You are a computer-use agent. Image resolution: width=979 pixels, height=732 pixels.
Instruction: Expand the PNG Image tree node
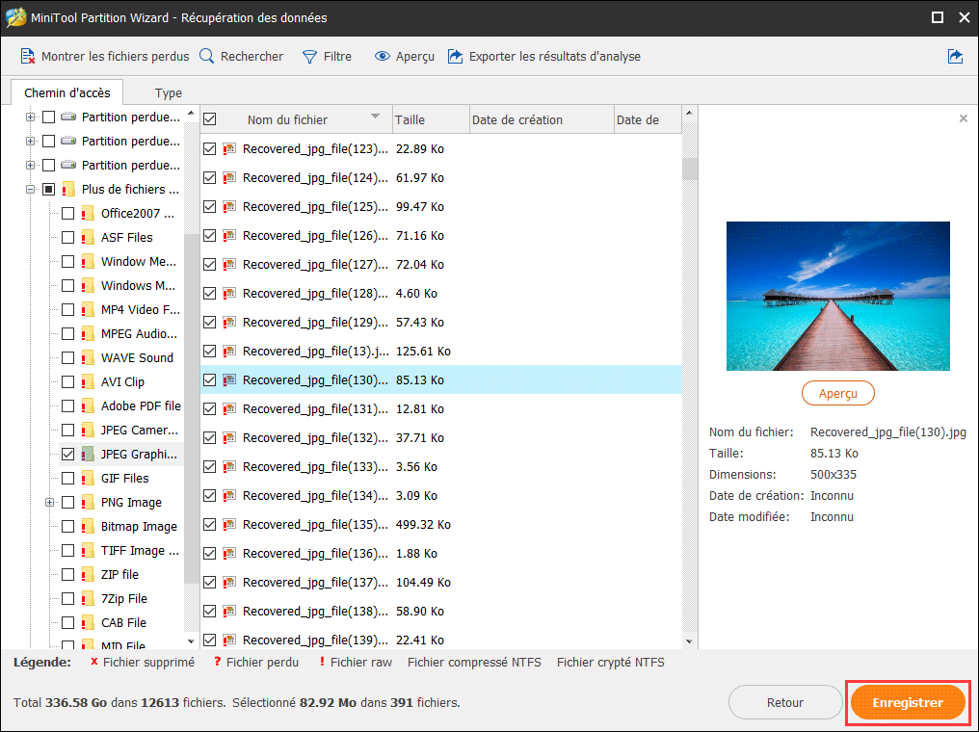click(49, 502)
